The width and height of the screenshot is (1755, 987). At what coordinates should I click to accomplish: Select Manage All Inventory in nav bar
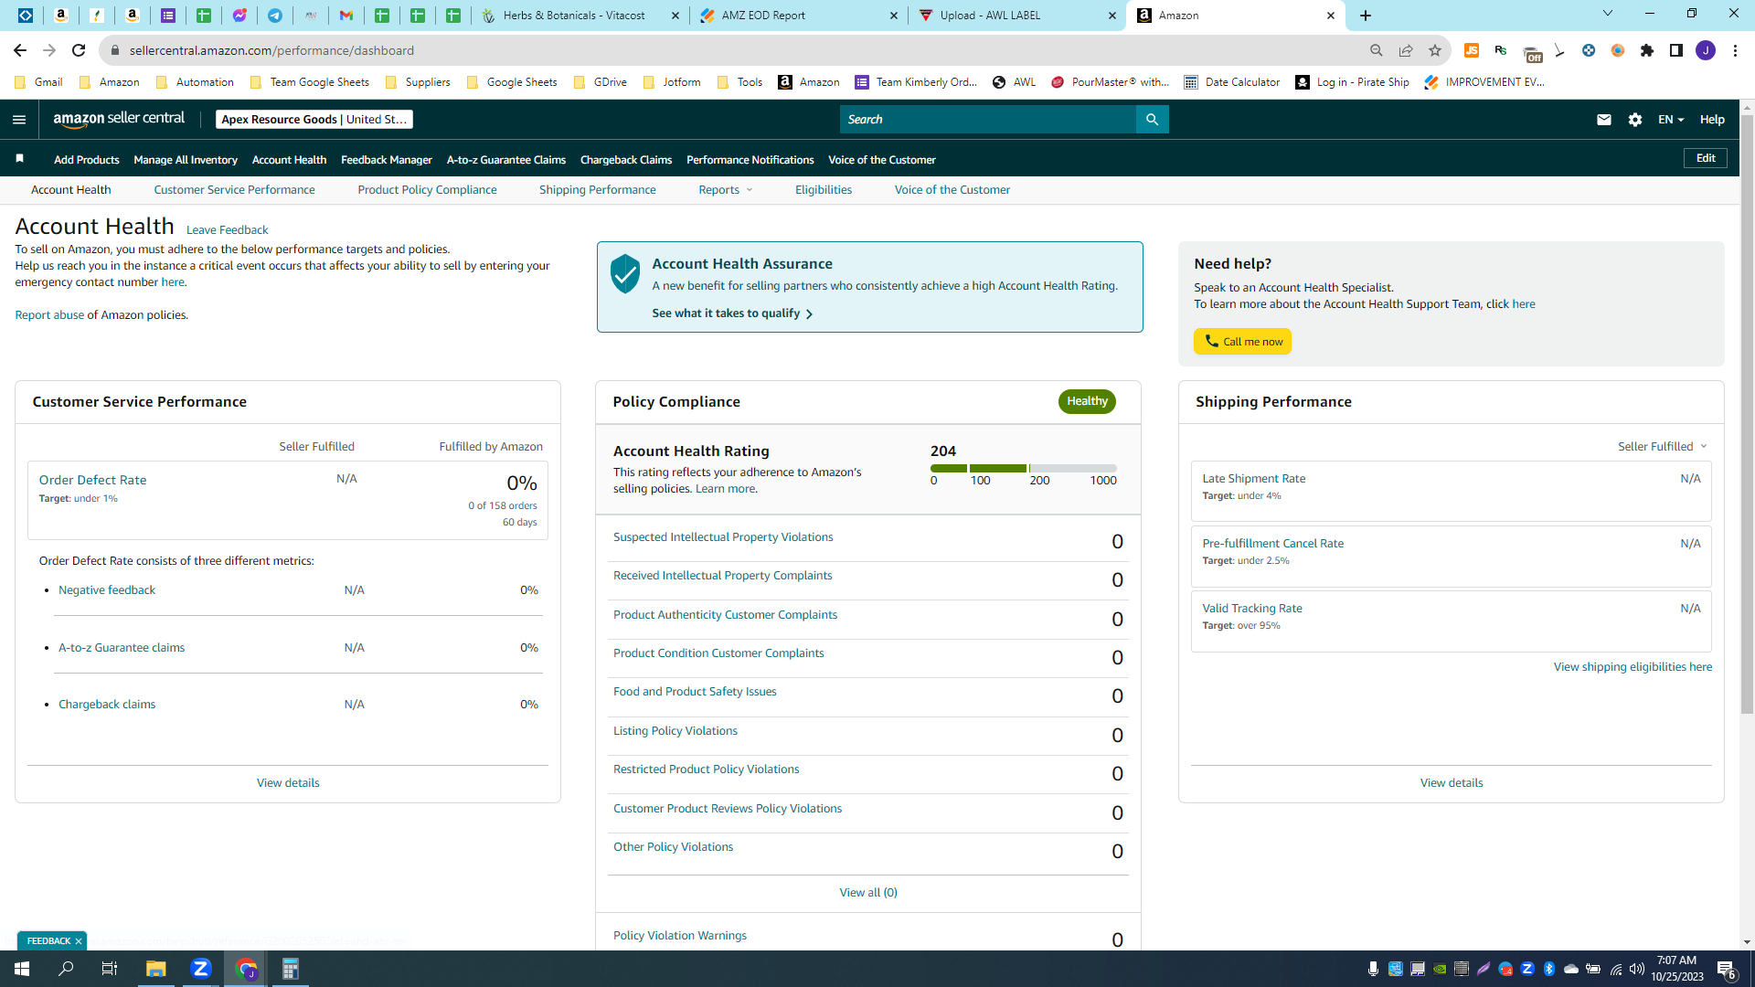tap(186, 160)
